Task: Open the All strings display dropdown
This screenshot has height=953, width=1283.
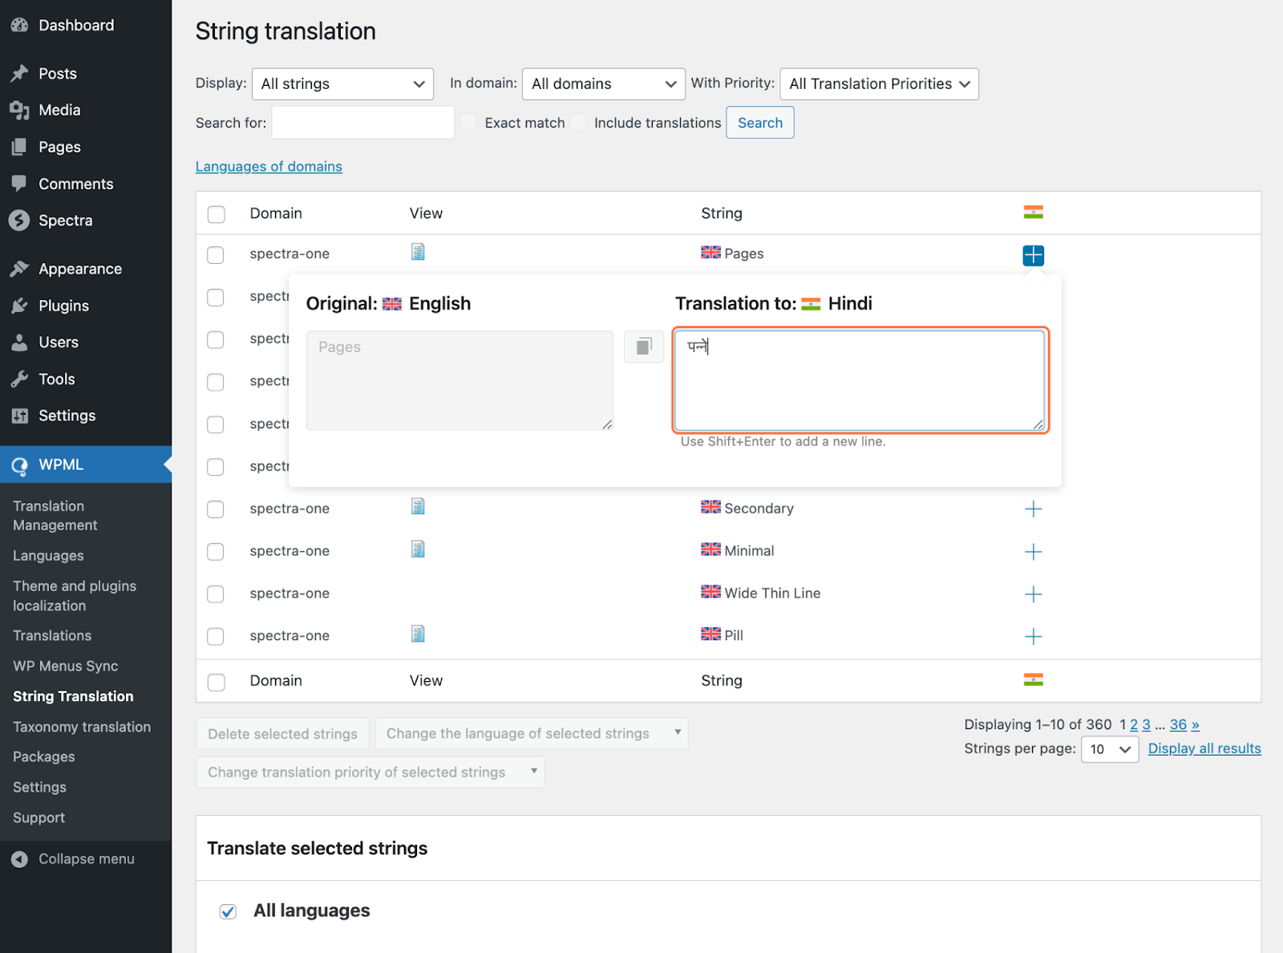Action: click(342, 83)
